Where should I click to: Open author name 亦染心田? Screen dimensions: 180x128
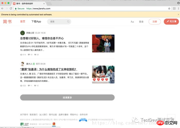(30, 33)
